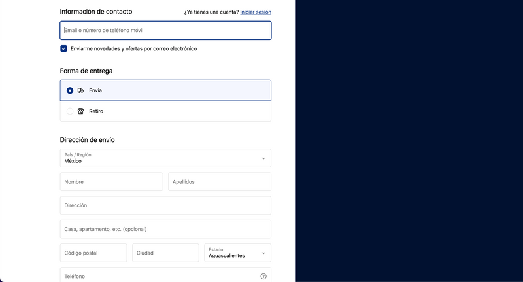Click the Dirección input field
The image size is (523, 282).
pyautogui.click(x=165, y=205)
